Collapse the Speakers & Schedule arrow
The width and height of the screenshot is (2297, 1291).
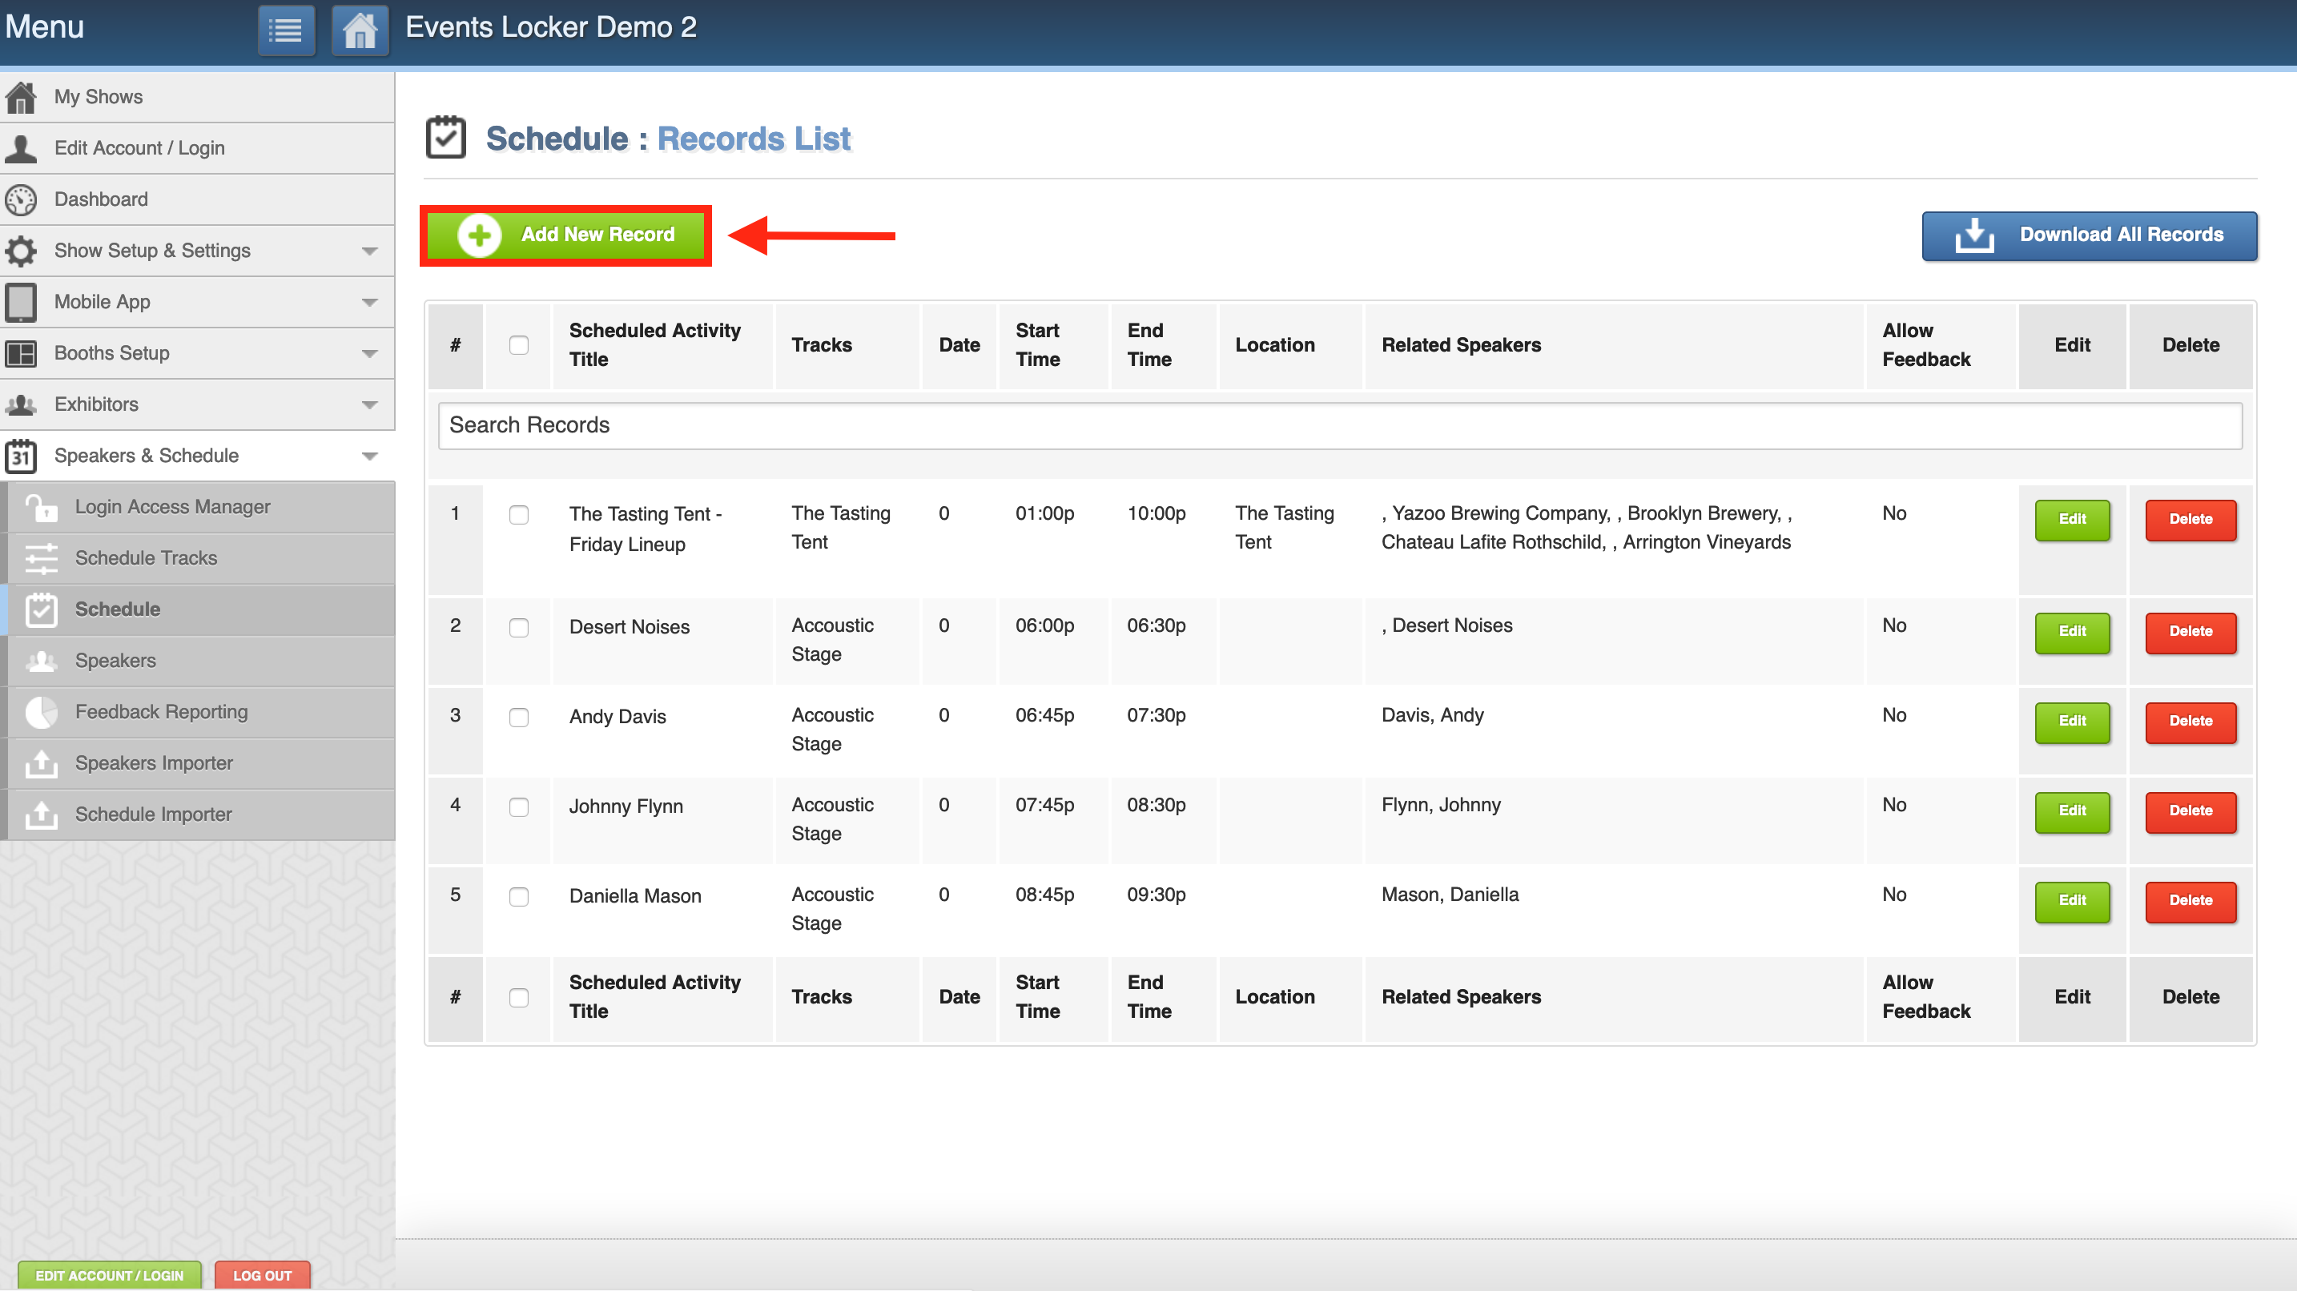(369, 456)
